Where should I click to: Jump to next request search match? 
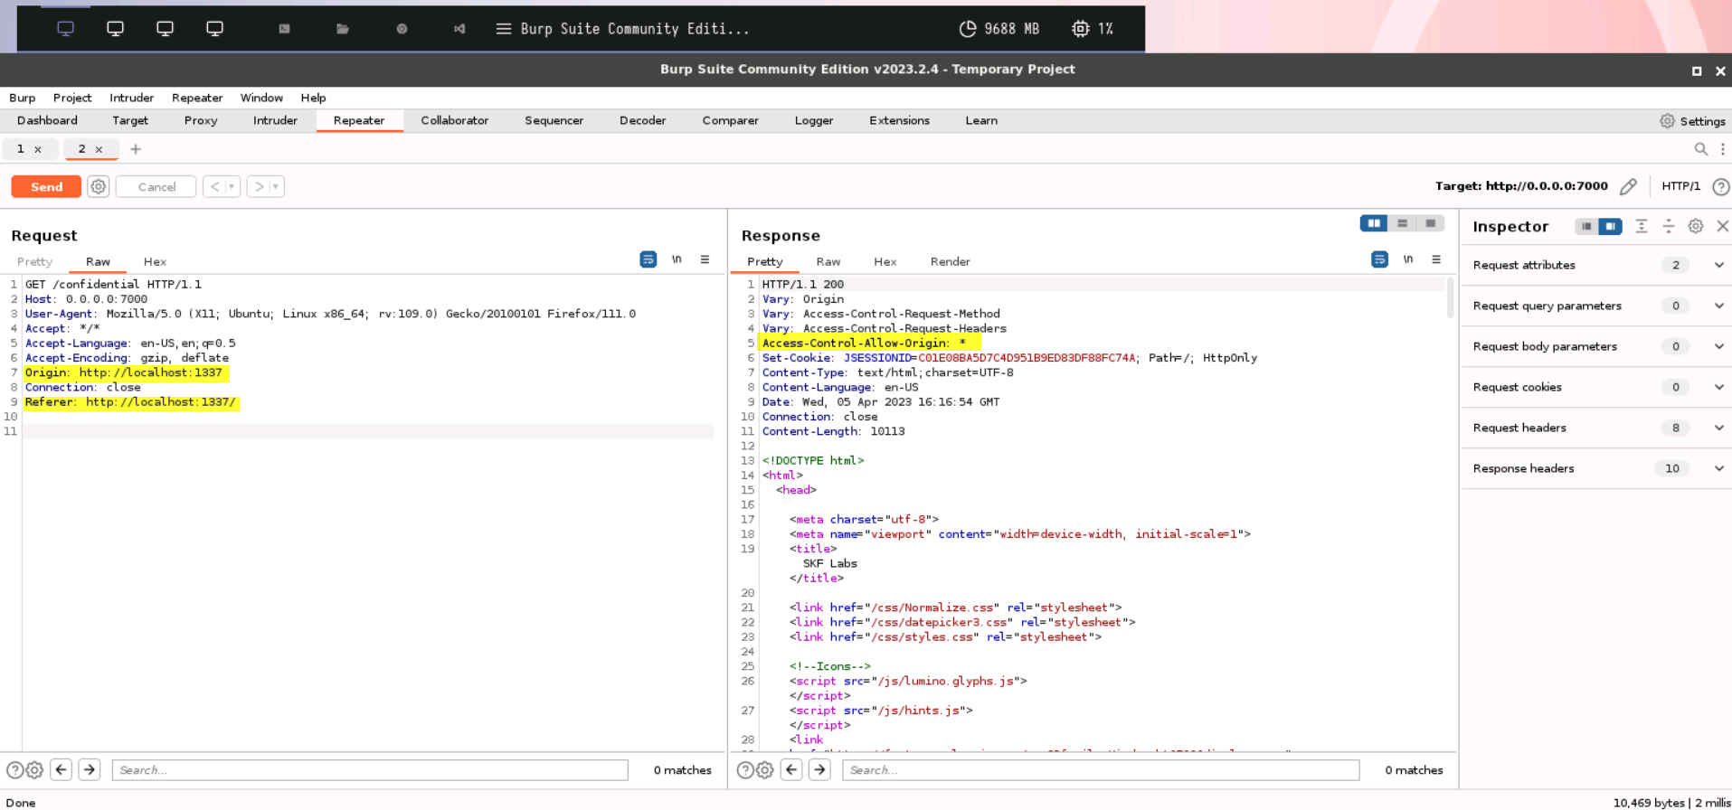coord(89,770)
